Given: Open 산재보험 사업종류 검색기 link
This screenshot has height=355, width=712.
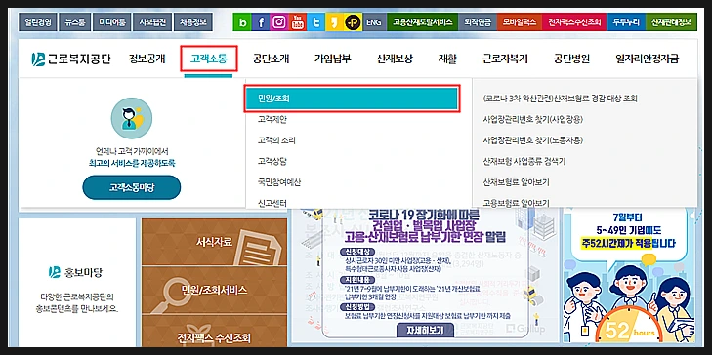Looking at the screenshot, I should [x=524, y=161].
